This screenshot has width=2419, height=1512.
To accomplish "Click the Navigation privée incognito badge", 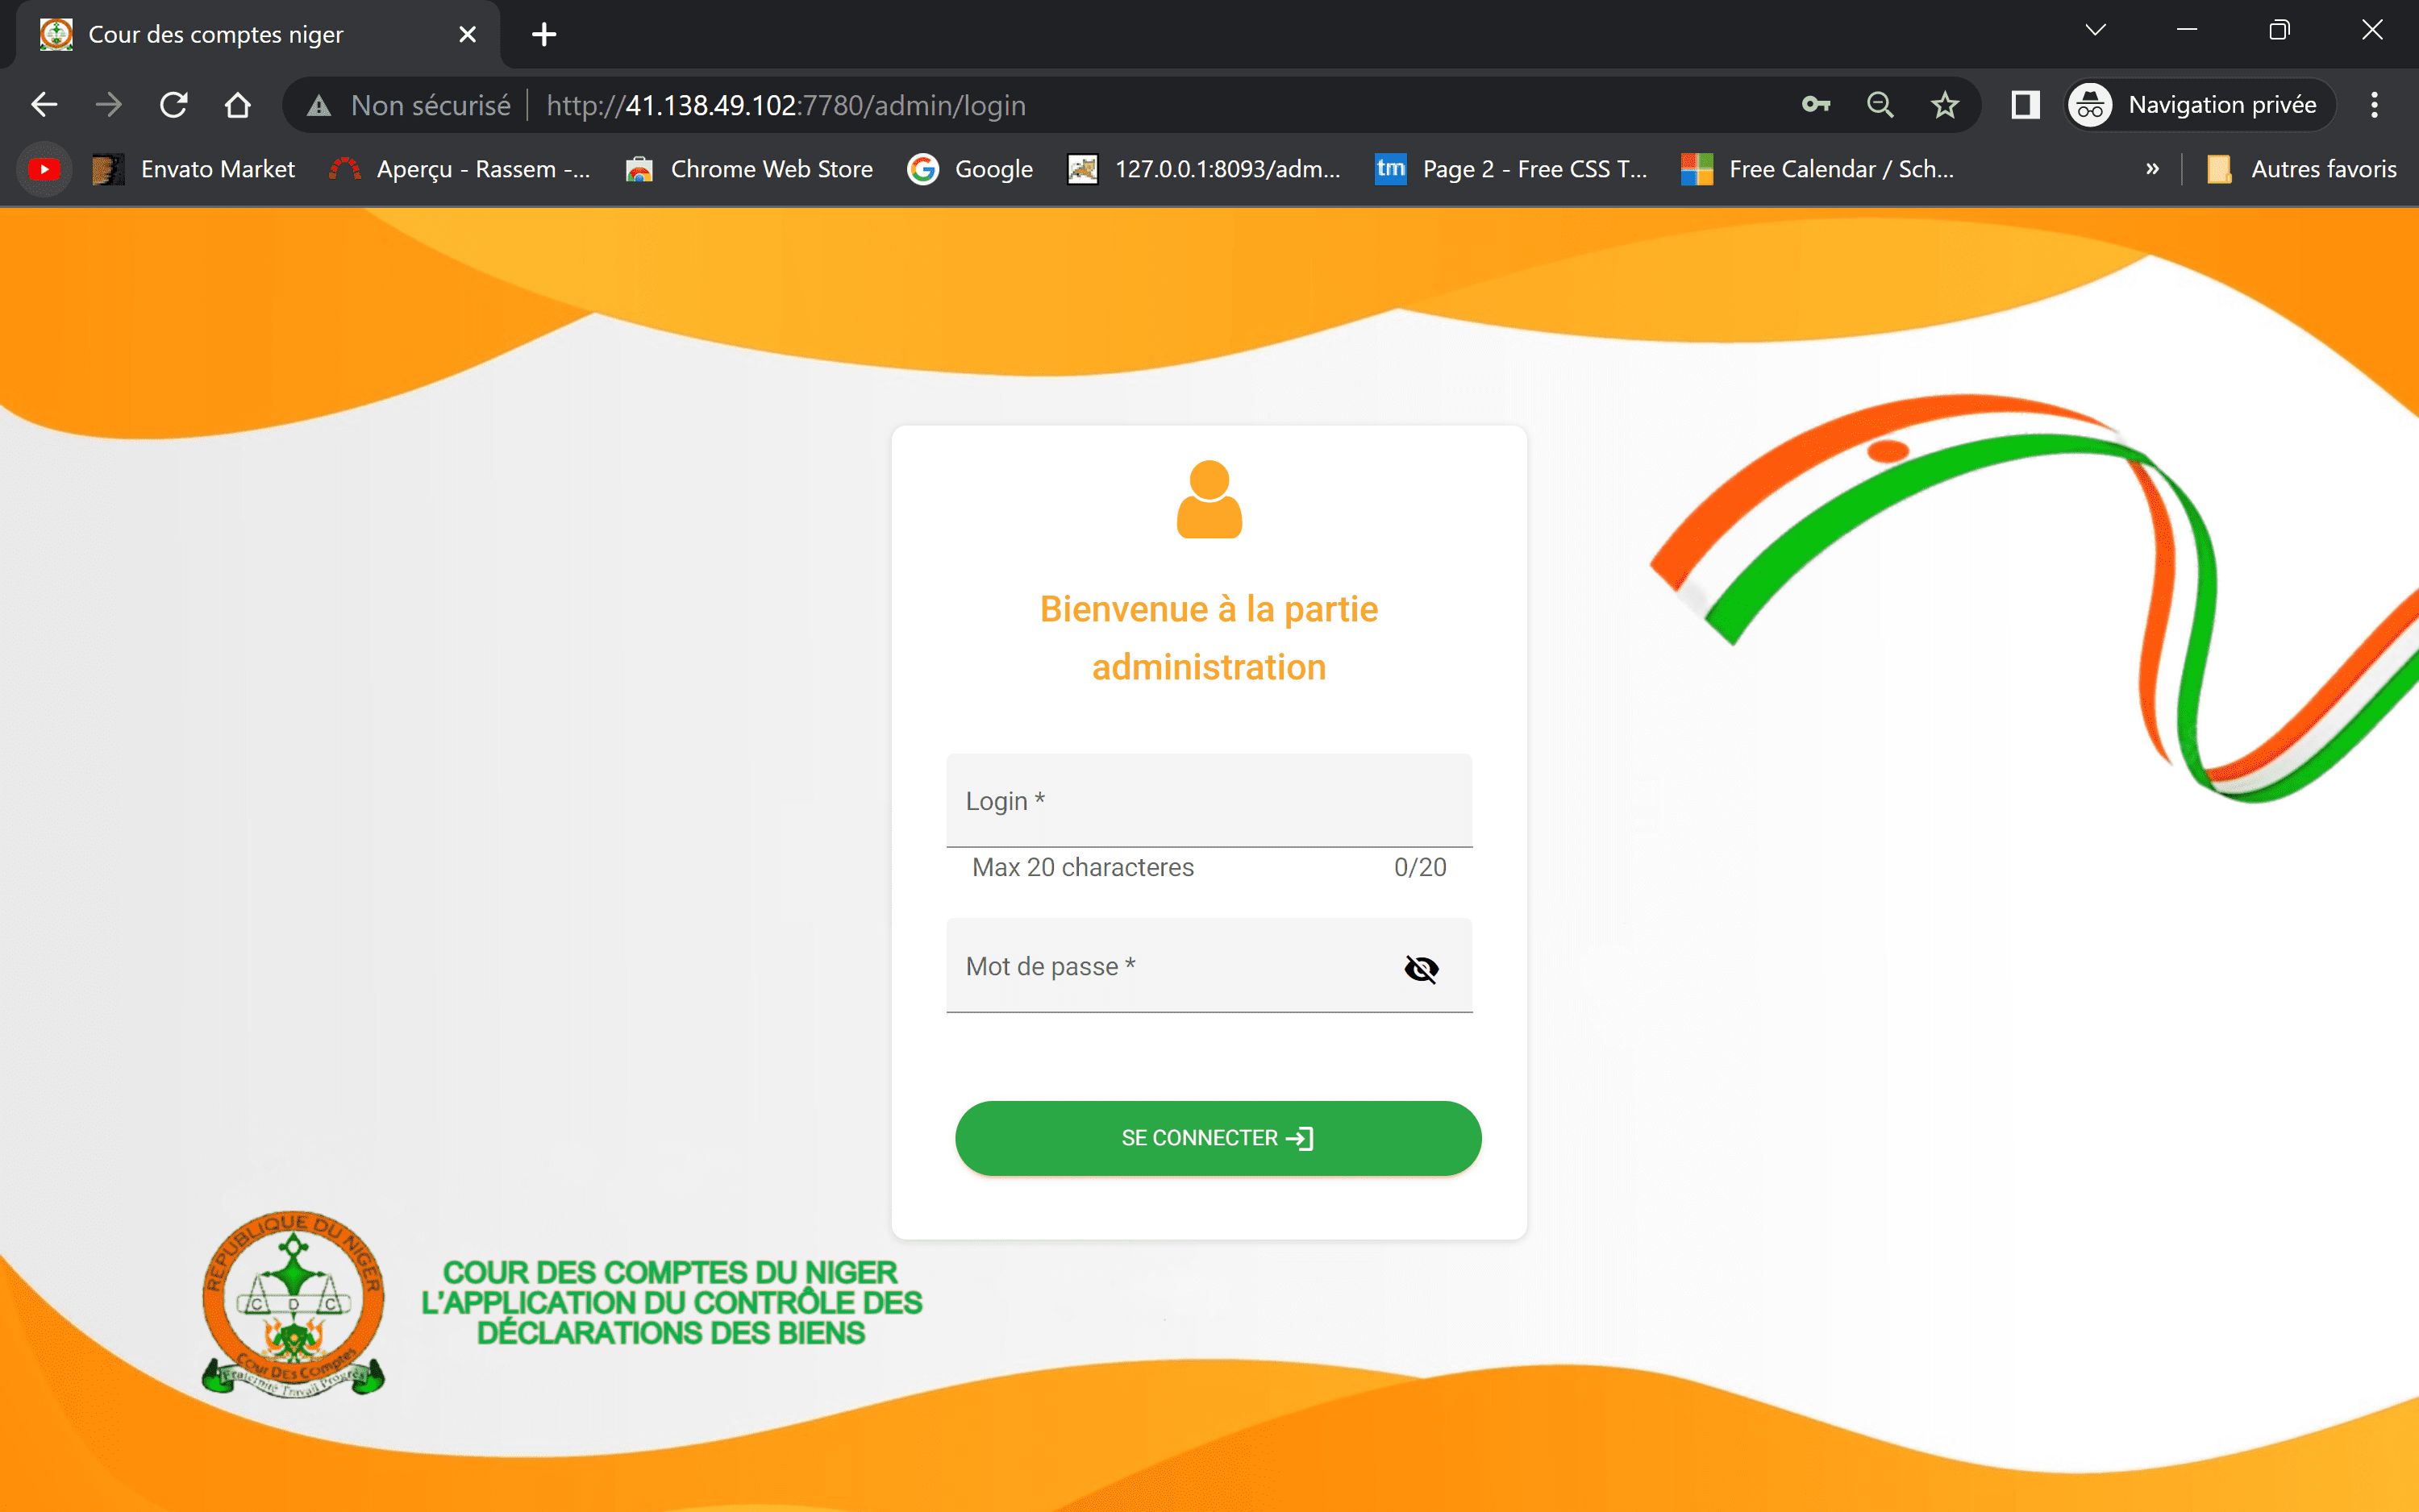I will click(x=2201, y=105).
